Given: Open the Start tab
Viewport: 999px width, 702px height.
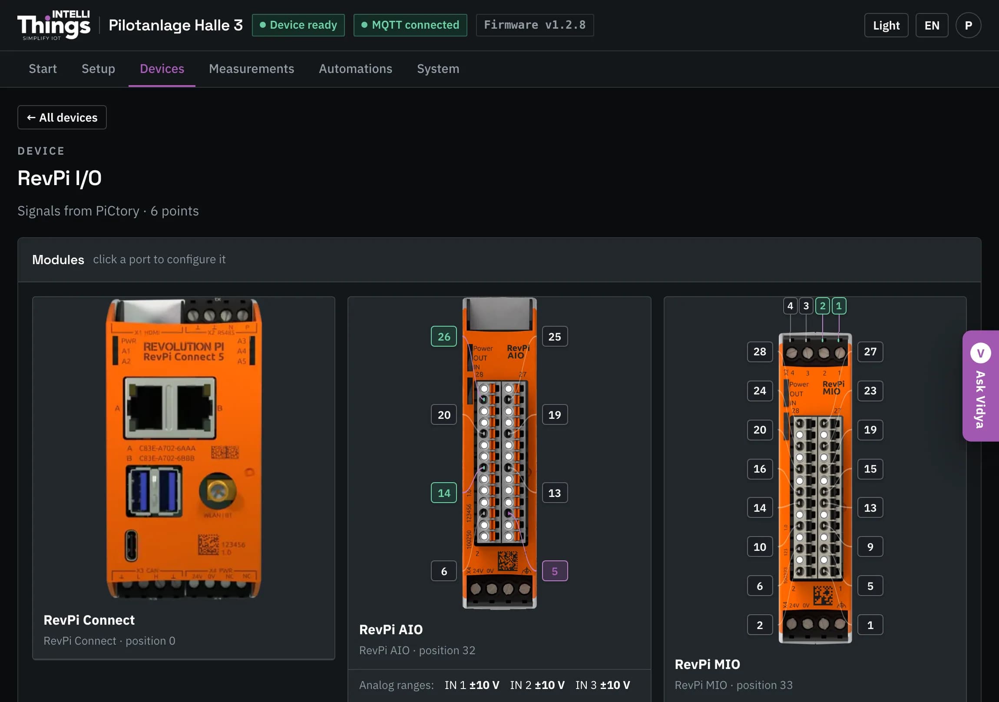Looking at the screenshot, I should (43, 69).
